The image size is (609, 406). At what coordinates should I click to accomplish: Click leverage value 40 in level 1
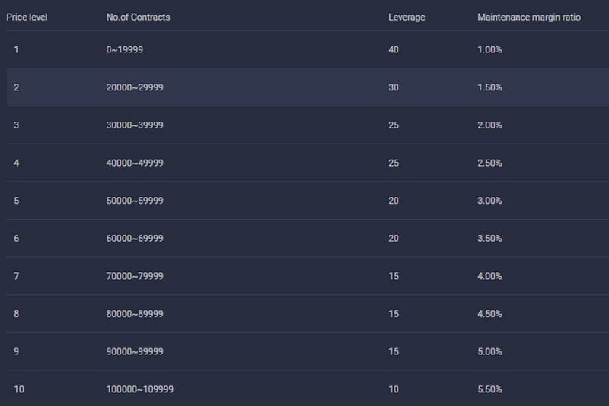tap(394, 49)
